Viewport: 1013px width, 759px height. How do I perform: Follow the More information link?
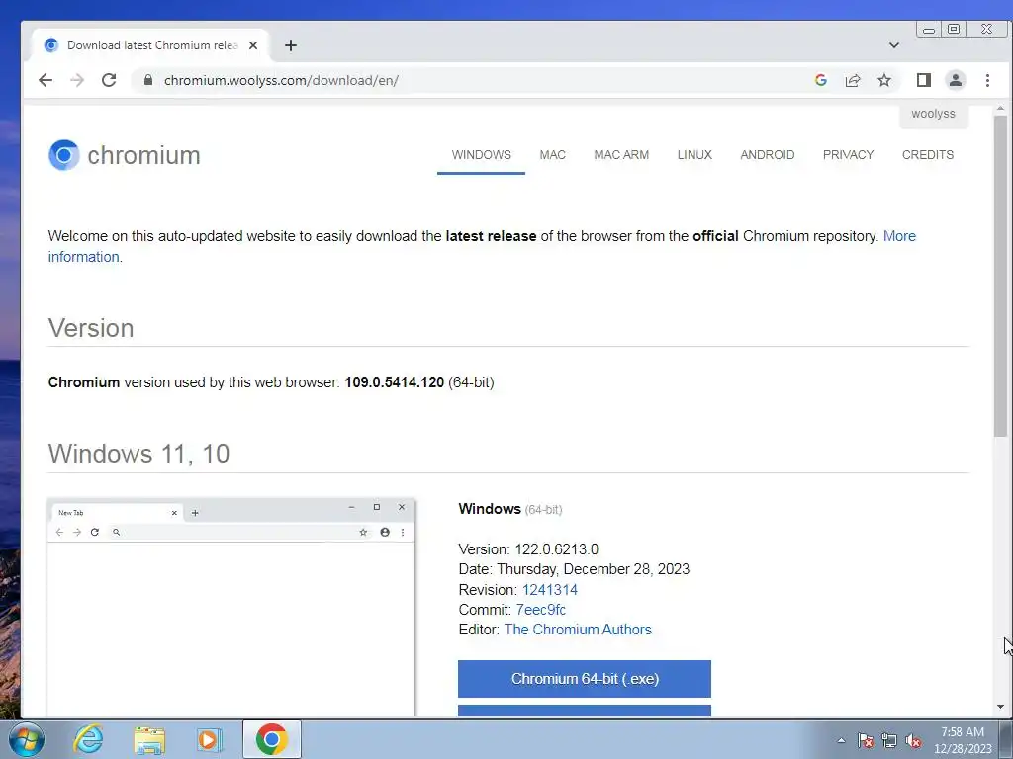[899, 236]
